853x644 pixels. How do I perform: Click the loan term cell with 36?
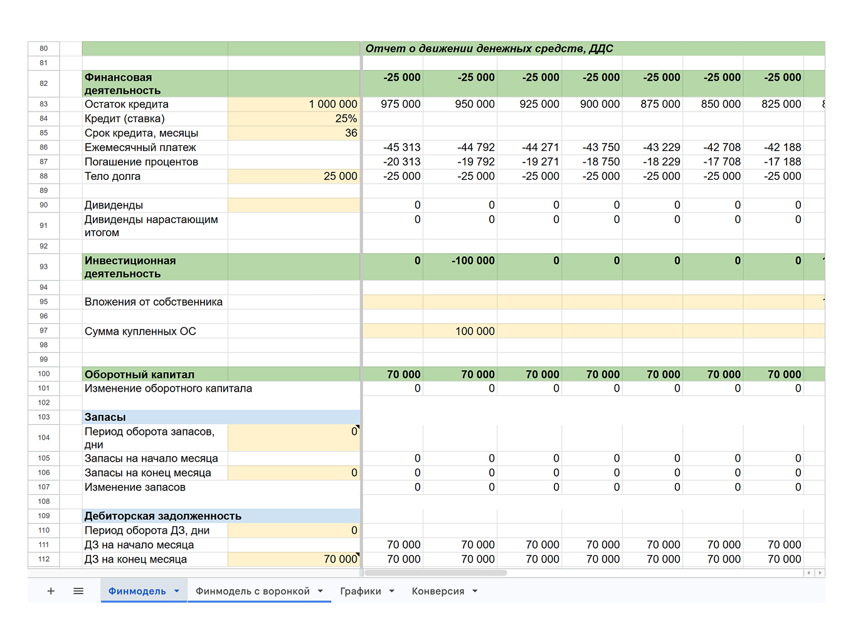coord(294,133)
